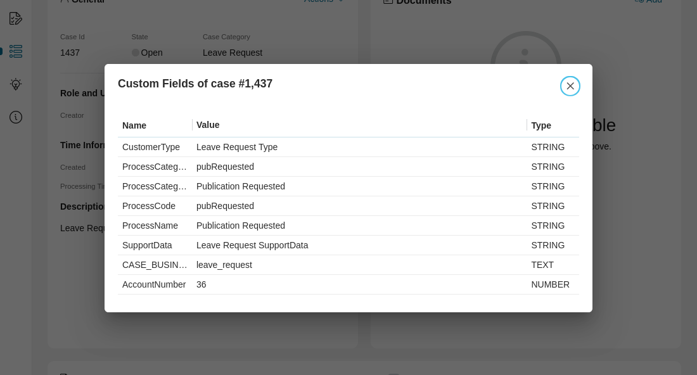Open the Actions dropdown in General panel
The height and width of the screenshot is (375, 697).
tap(323, 1)
